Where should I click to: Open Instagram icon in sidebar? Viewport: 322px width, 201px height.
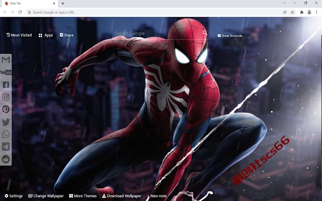pos(6,97)
